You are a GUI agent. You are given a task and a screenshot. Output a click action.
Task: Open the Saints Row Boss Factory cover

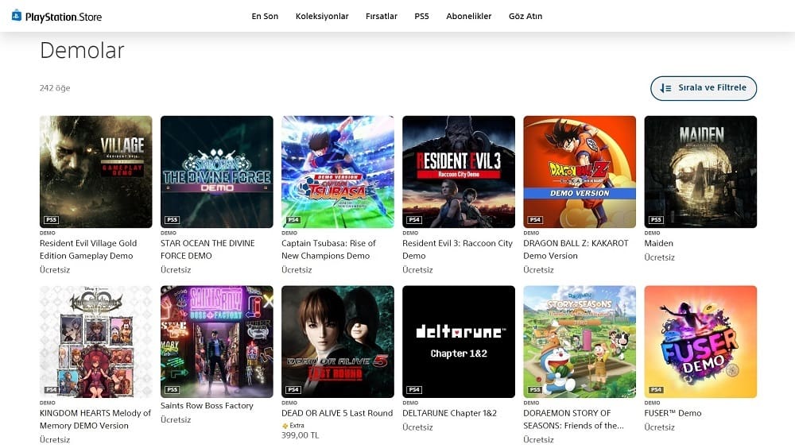[x=216, y=342]
